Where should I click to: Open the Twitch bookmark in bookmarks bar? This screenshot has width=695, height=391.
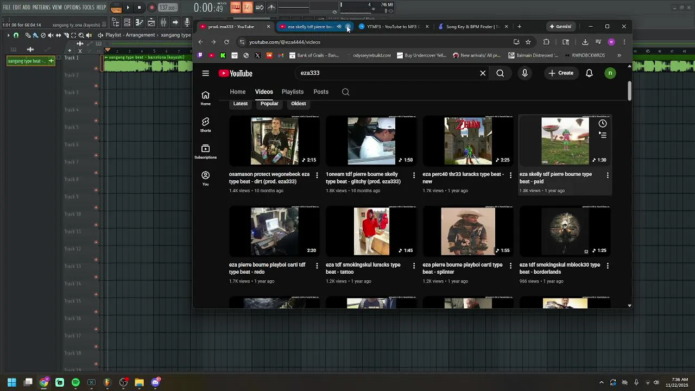click(x=200, y=55)
